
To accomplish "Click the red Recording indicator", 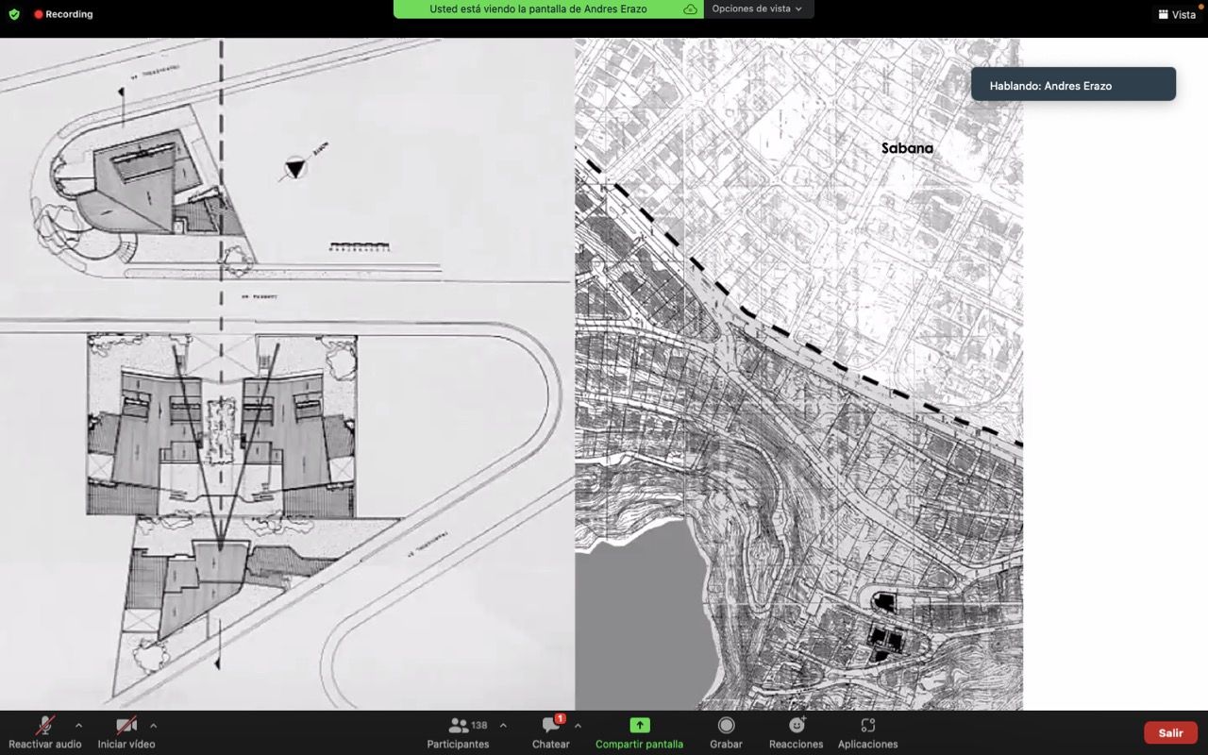I will 63,14.
